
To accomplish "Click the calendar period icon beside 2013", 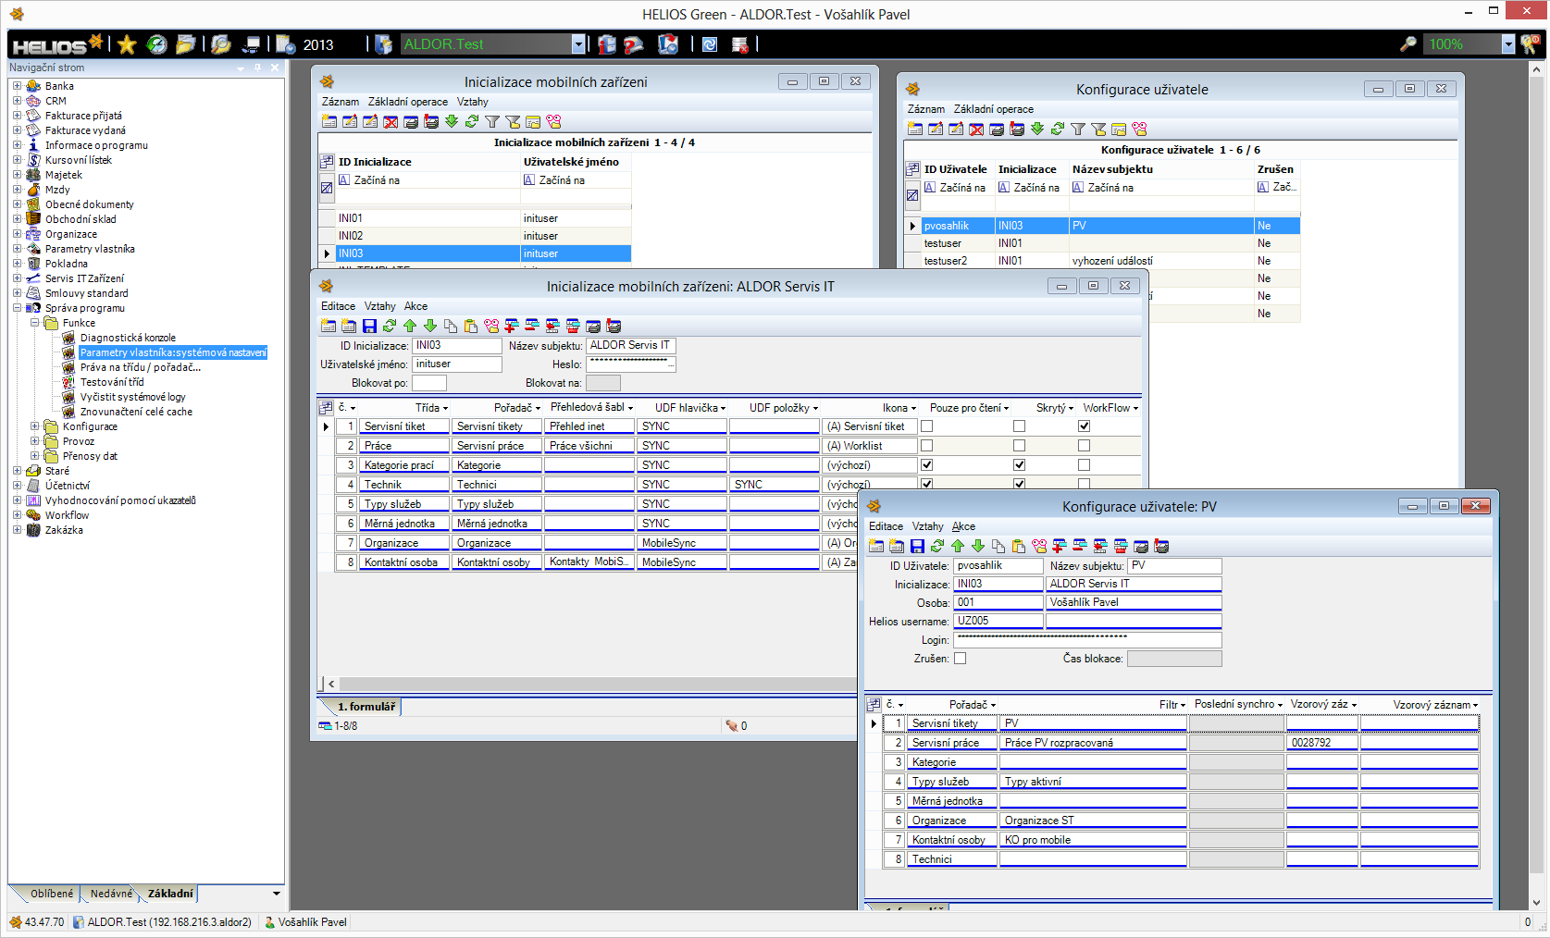I will [286, 43].
